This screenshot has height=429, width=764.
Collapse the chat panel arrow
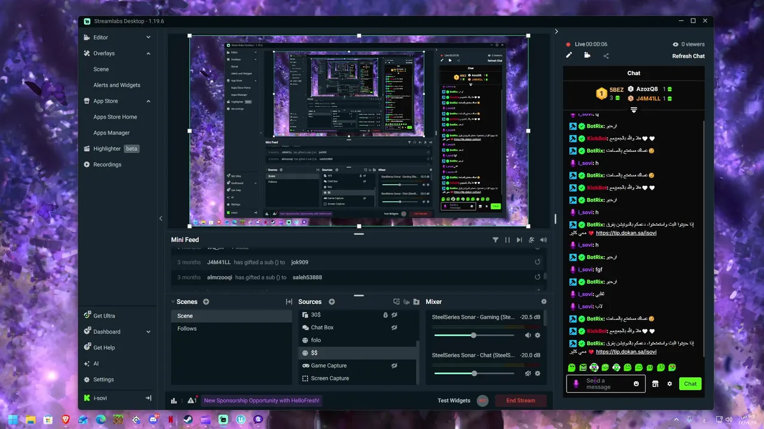pyautogui.click(x=556, y=32)
